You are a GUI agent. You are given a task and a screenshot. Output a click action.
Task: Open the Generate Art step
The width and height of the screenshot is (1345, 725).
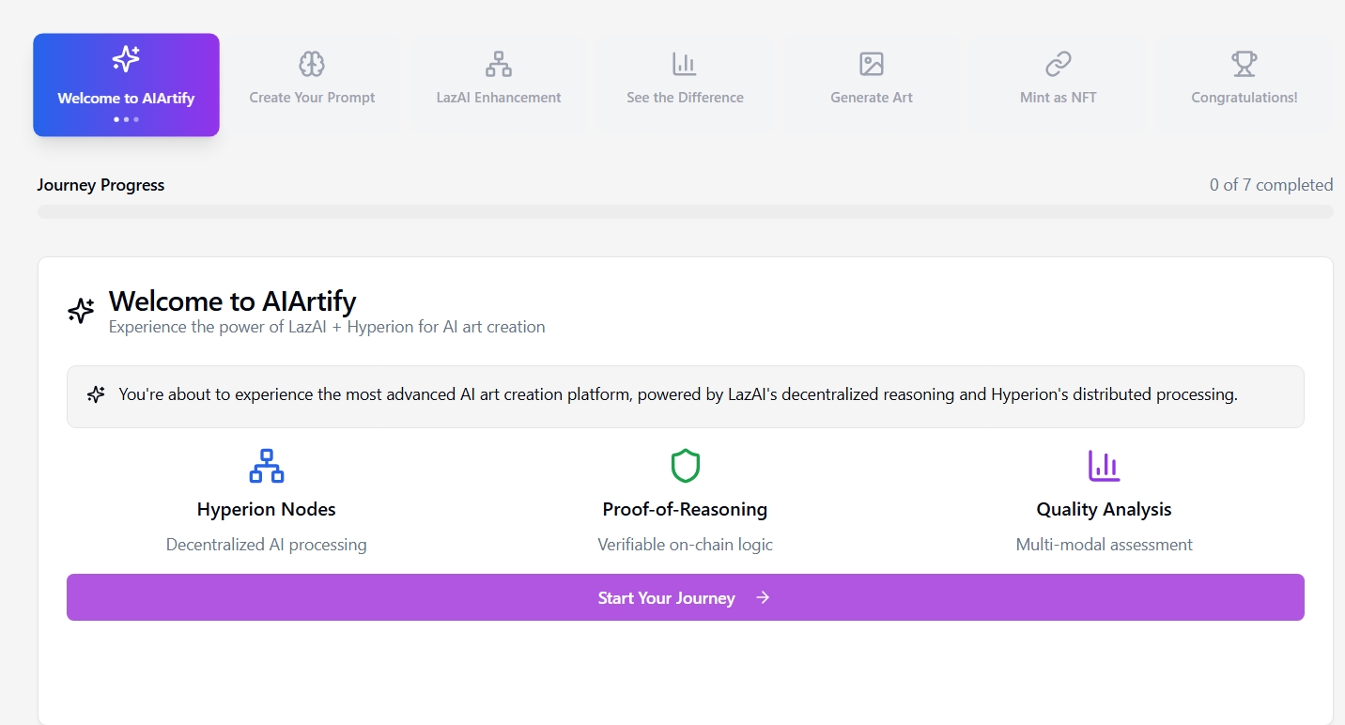point(870,85)
